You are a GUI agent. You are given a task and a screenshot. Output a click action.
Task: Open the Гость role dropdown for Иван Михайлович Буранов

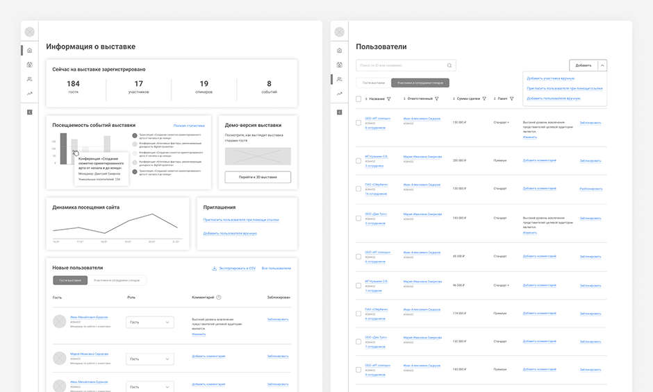click(x=149, y=322)
